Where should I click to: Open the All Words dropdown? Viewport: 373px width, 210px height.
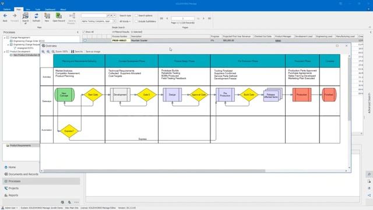pos(125,21)
